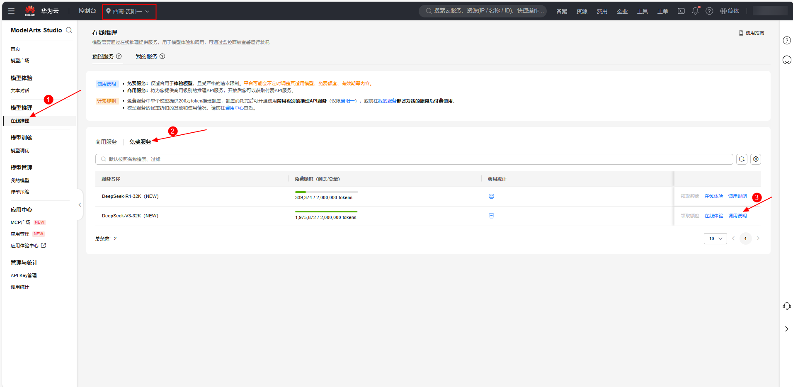Switch language via the globe icon

click(730, 11)
